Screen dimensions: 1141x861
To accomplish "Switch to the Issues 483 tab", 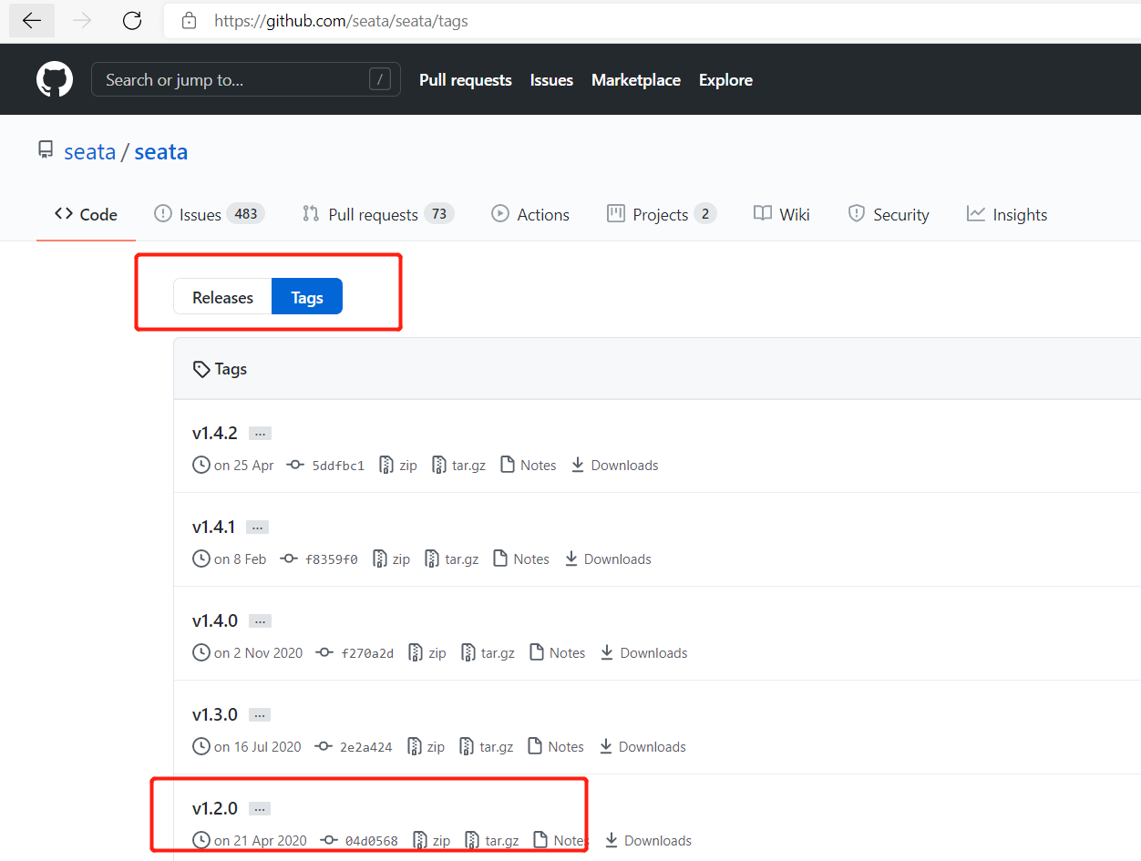I will click(209, 214).
